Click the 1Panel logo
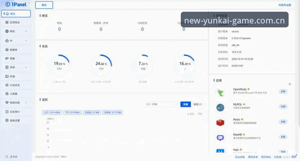The image size is (300, 161). click(16, 5)
